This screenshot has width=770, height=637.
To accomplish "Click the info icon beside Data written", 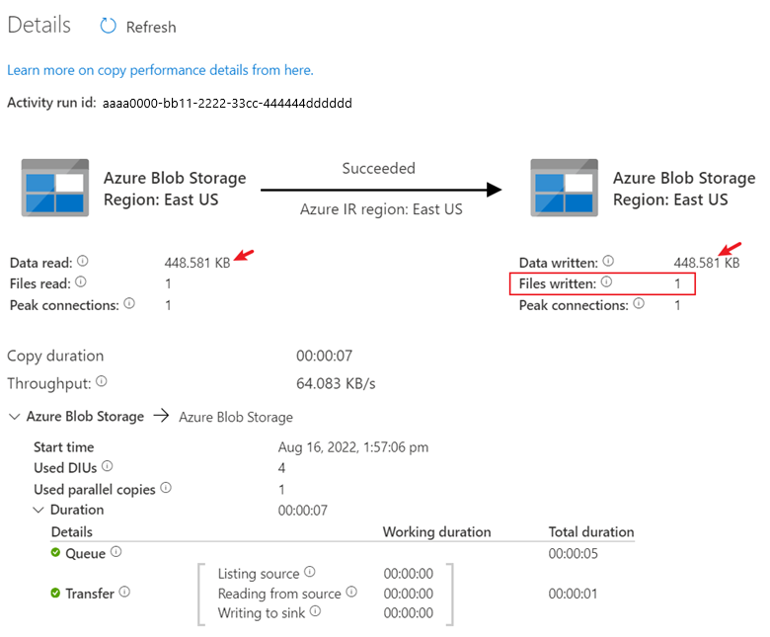I will tap(608, 261).
